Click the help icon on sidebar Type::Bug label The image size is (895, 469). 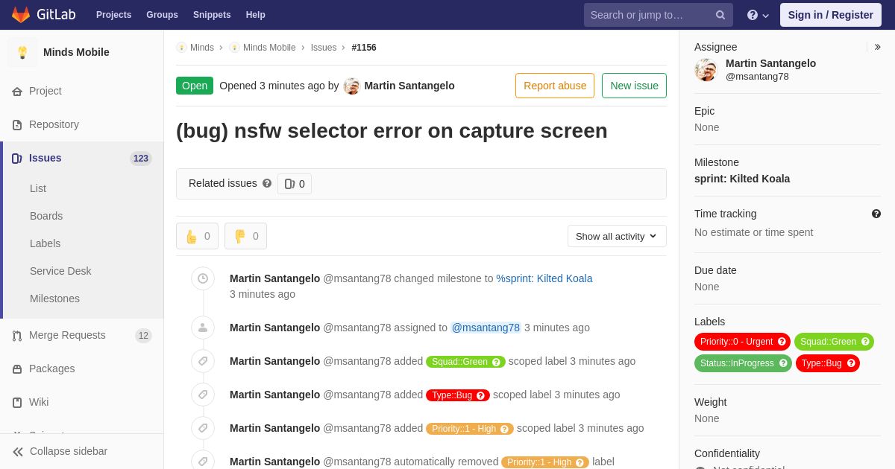point(851,363)
